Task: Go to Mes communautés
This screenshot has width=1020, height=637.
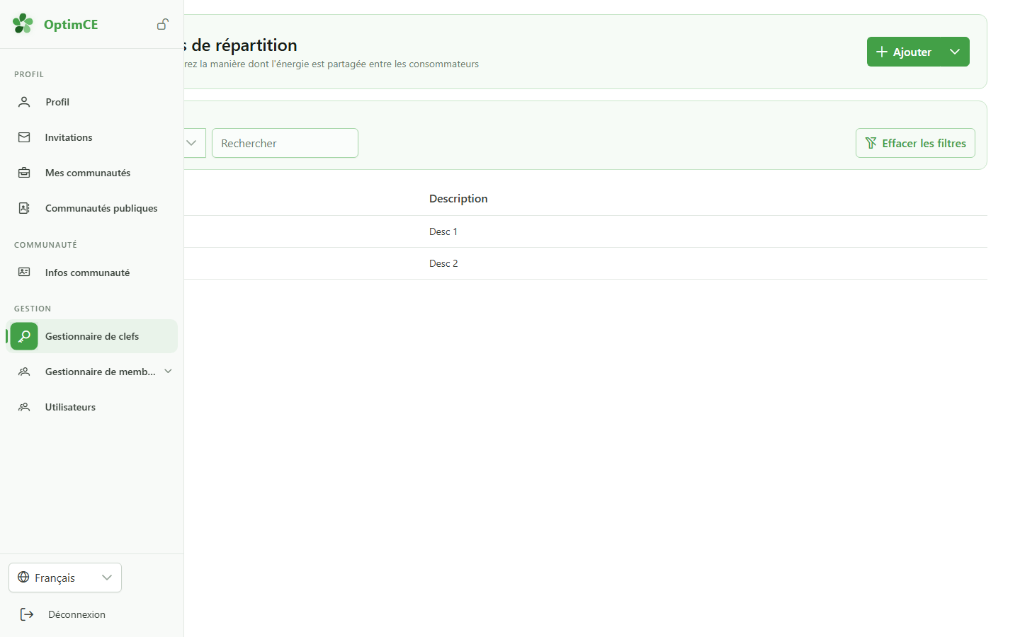Action: pyautogui.click(x=92, y=173)
